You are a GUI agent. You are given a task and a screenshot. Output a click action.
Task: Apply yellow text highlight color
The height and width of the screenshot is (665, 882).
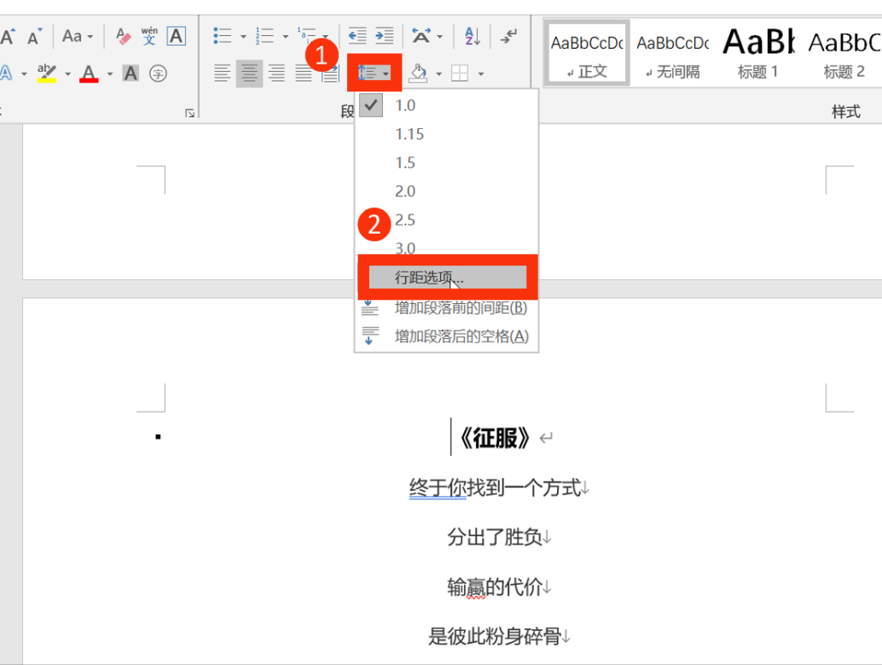coord(47,74)
